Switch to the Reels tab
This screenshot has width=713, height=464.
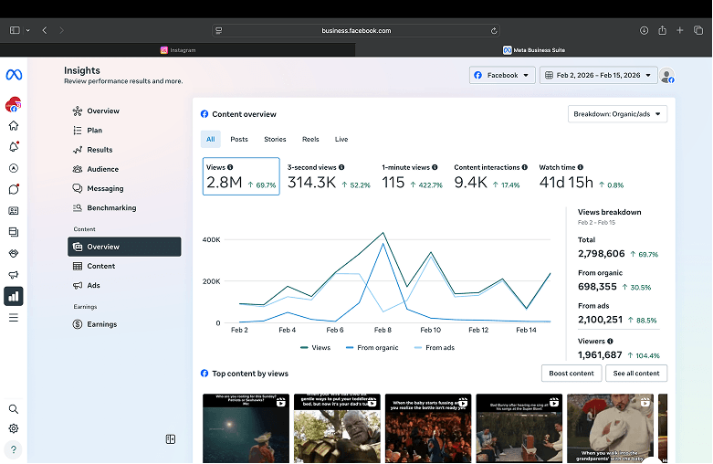[310, 140]
